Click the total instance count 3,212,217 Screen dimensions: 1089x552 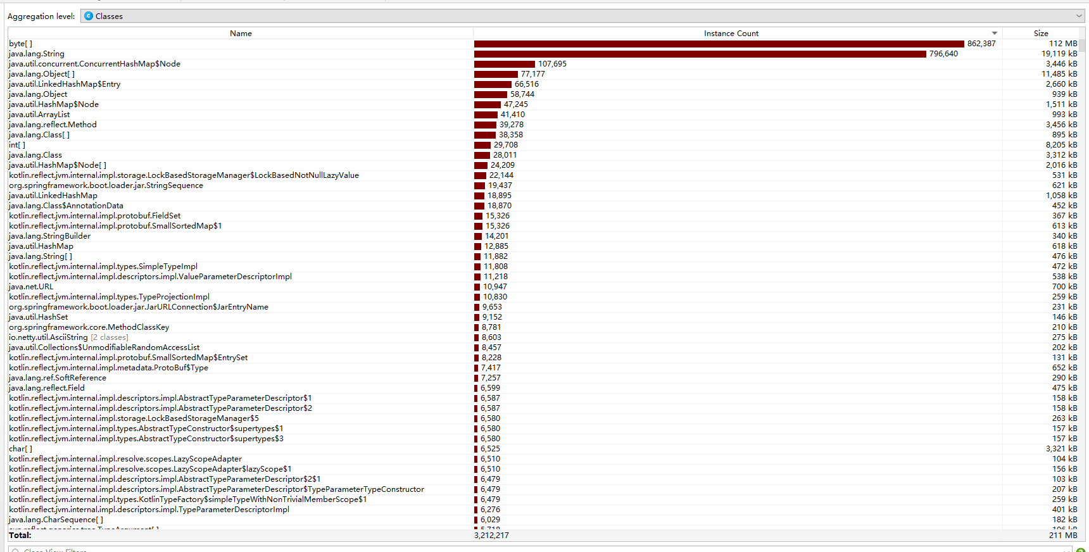pos(491,536)
